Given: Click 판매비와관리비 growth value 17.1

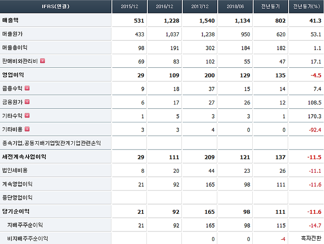Looking at the screenshot, I should (316, 62).
